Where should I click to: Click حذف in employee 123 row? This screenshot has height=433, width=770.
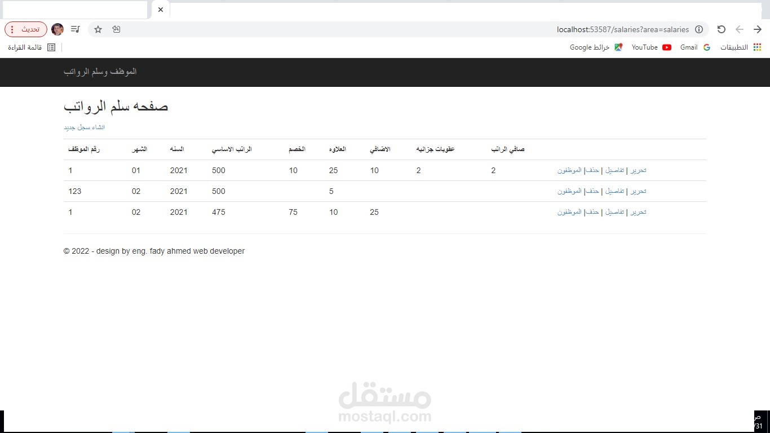tap(591, 191)
